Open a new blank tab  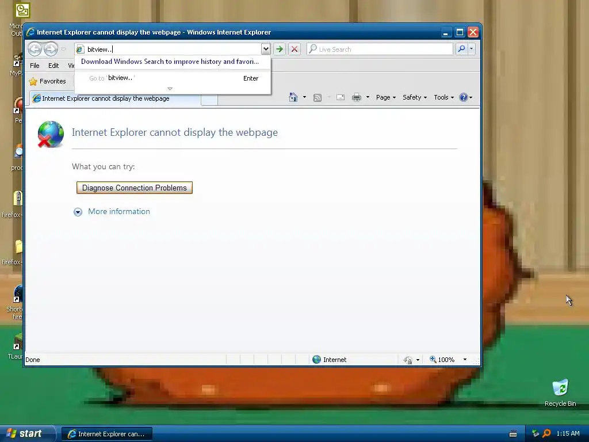point(209,100)
